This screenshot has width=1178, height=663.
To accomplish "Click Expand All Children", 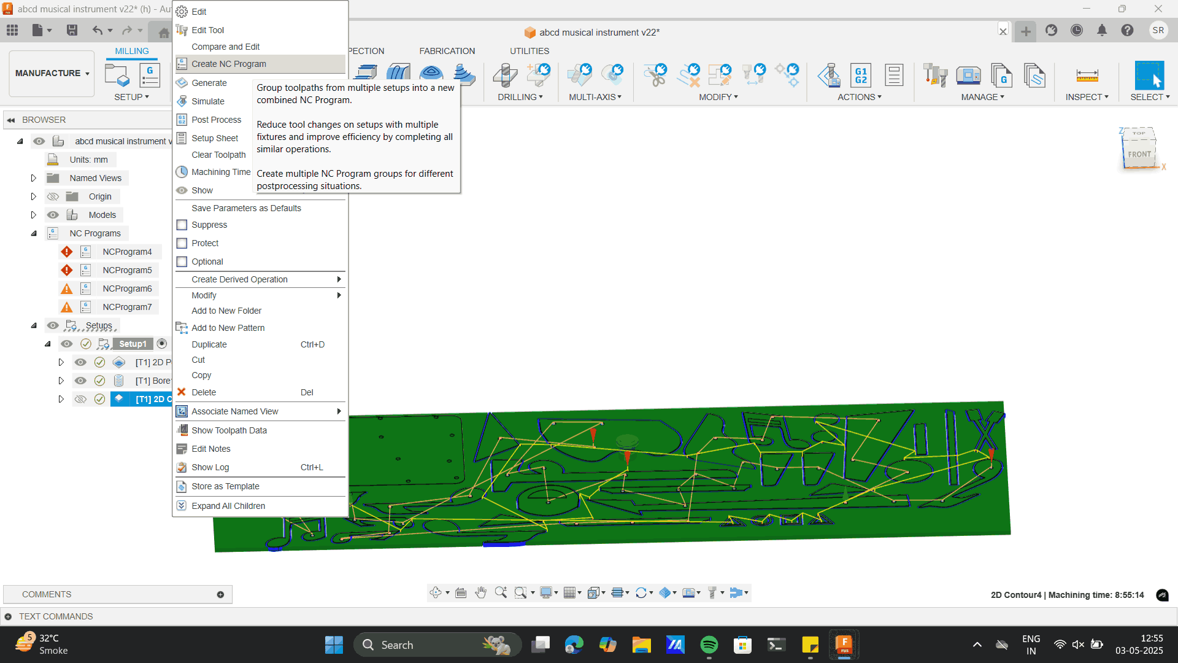I will pos(261,506).
